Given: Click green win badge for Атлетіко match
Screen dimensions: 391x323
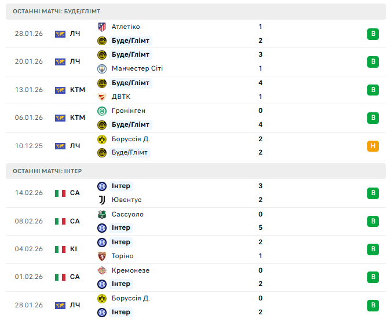Looking at the screenshot, I should [373, 34].
